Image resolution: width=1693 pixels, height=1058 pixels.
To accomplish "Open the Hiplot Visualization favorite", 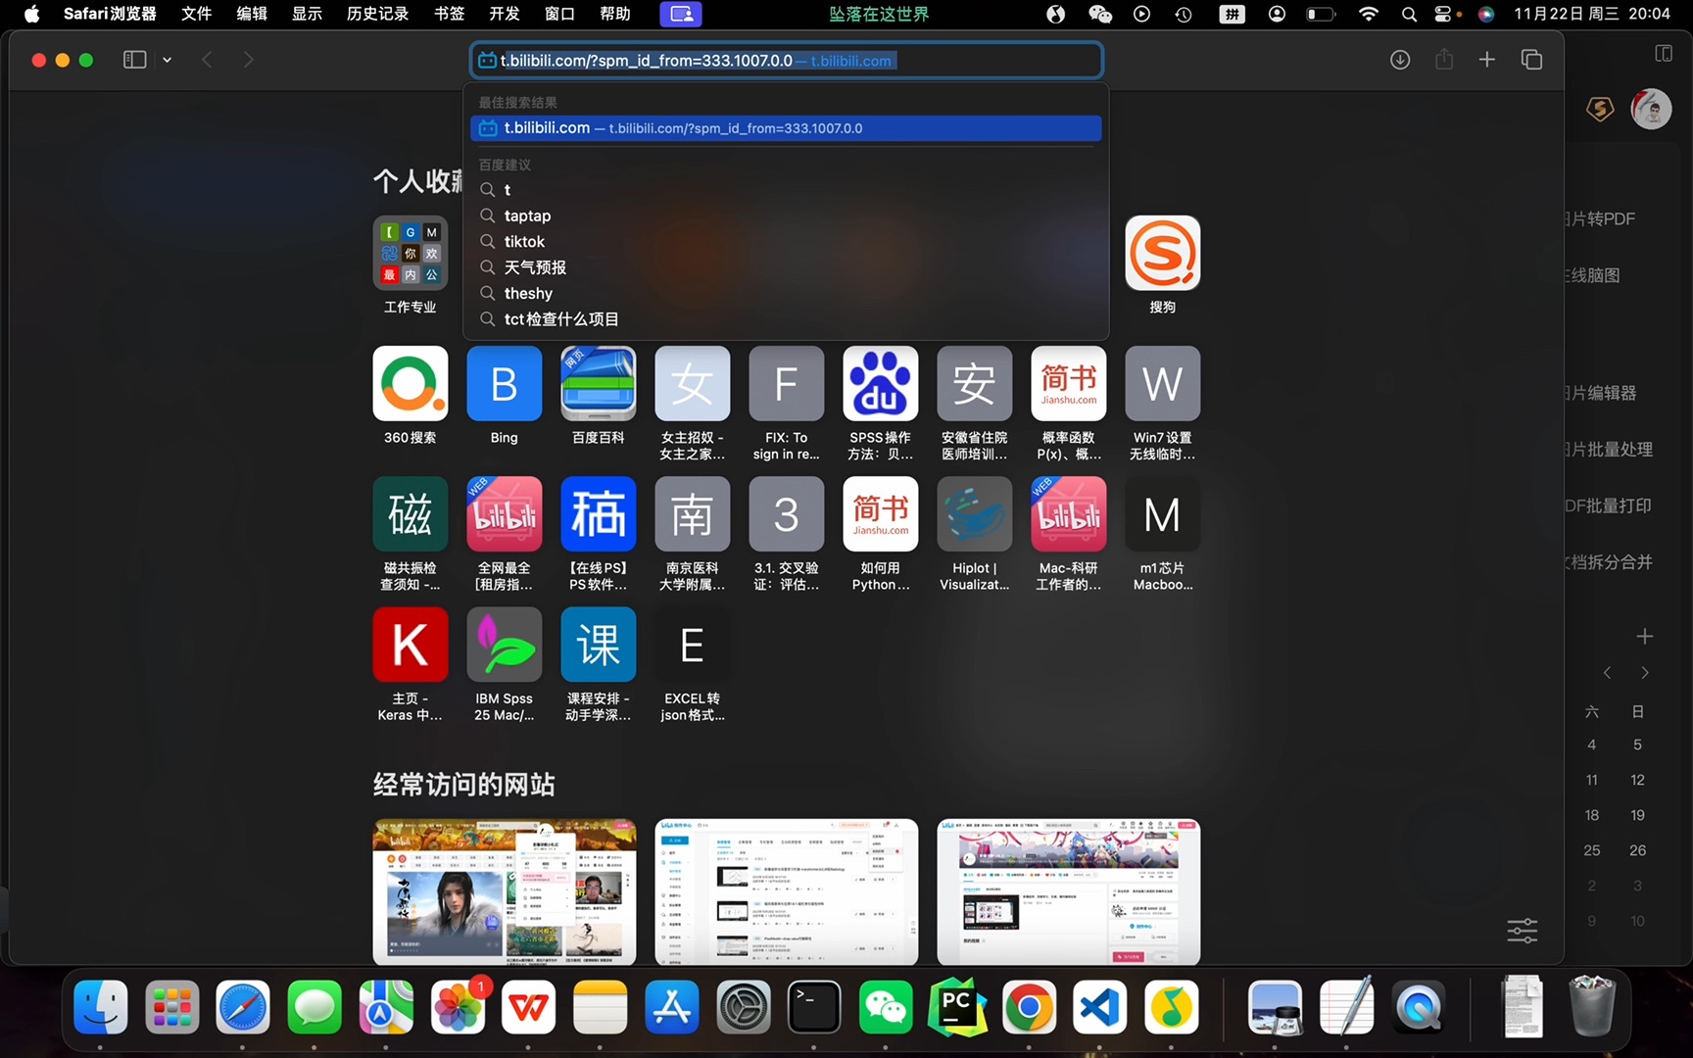I will pos(975,514).
